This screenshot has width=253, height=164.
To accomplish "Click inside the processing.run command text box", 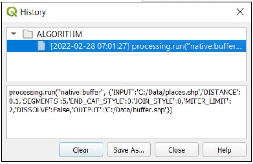I will pyautogui.click(x=127, y=112).
